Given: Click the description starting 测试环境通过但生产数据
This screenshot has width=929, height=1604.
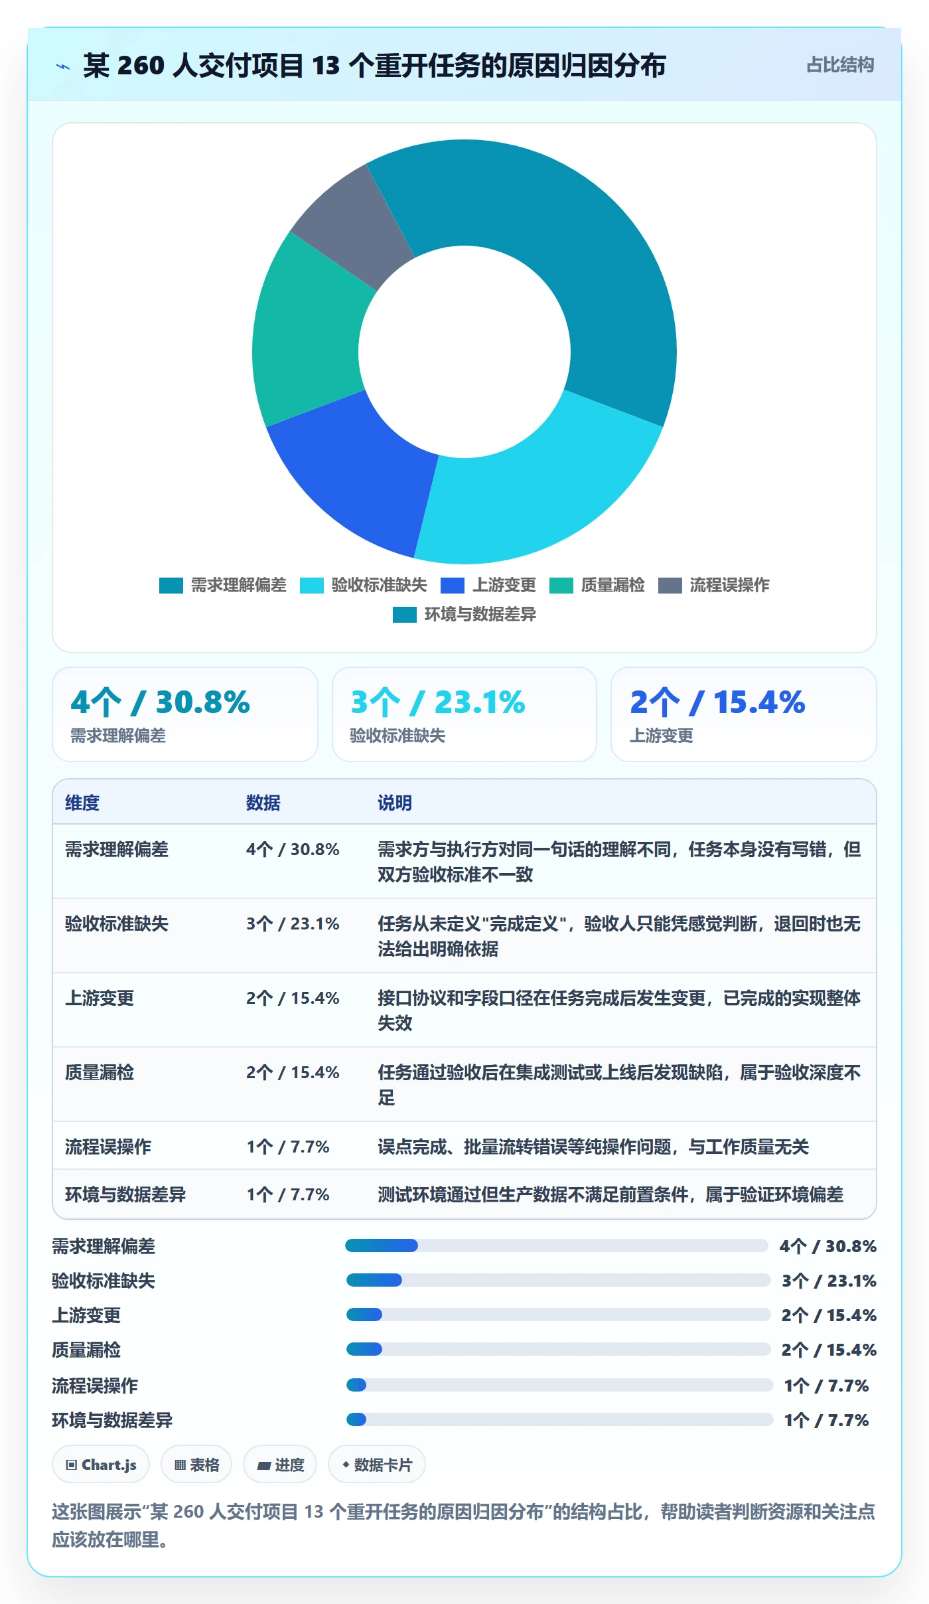Looking at the screenshot, I should click(610, 1194).
